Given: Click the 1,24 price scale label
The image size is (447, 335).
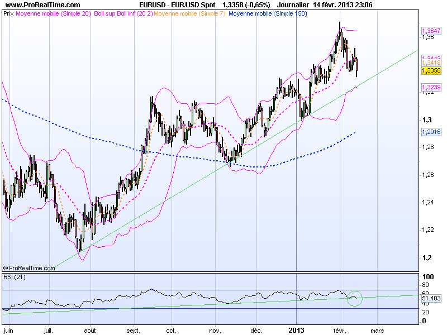Looking at the screenshot, I should click(427, 202).
